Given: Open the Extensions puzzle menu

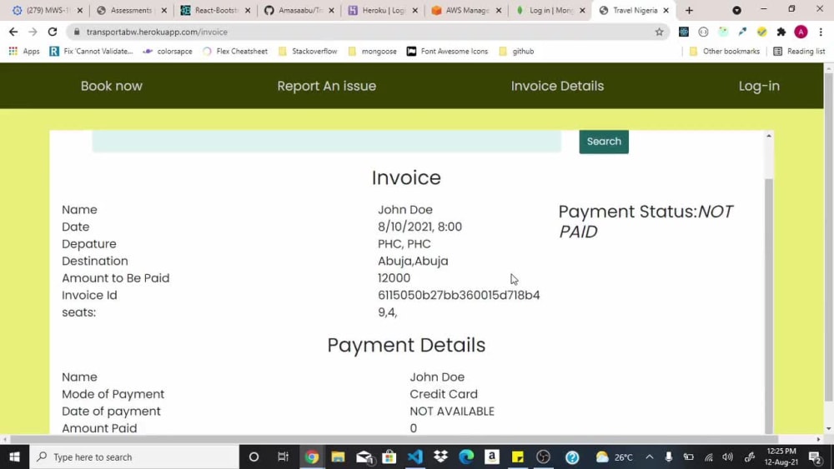Looking at the screenshot, I should [x=781, y=32].
